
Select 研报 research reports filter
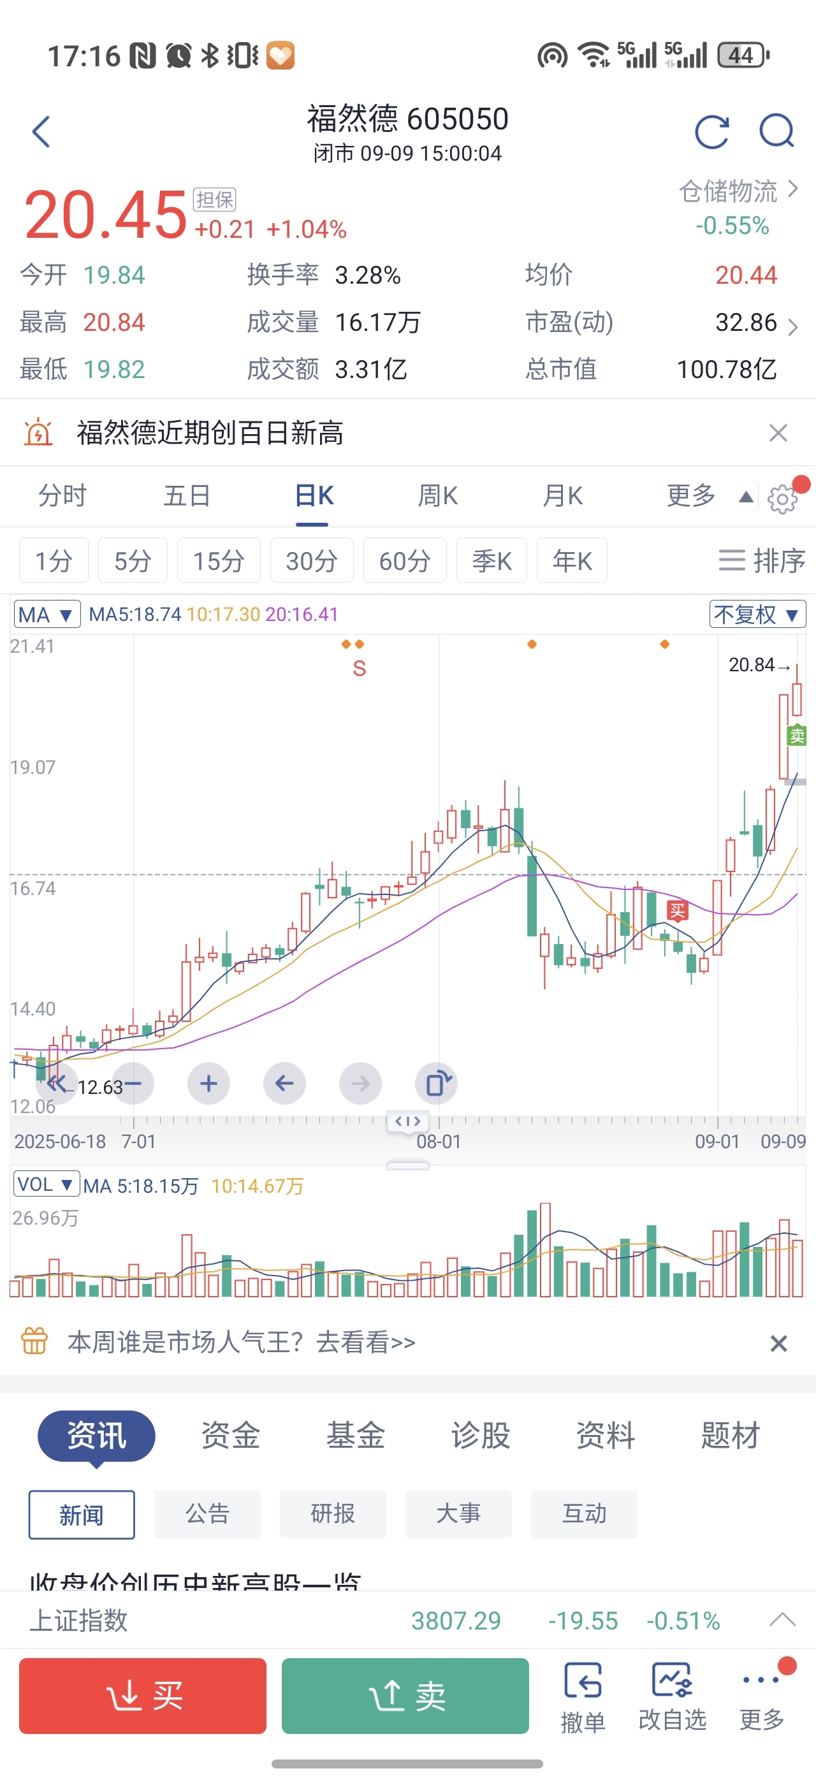333,1514
